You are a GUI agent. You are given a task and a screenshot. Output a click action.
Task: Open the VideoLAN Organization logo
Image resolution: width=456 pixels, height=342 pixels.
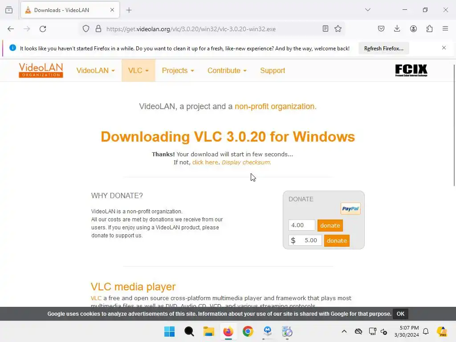pyautogui.click(x=41, y=70)
